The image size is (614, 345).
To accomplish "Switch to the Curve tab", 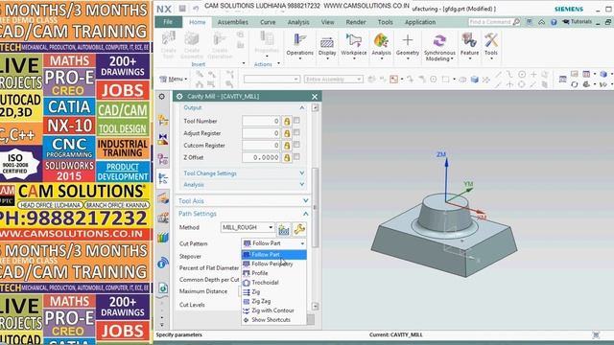I will (x=268, y=22).
